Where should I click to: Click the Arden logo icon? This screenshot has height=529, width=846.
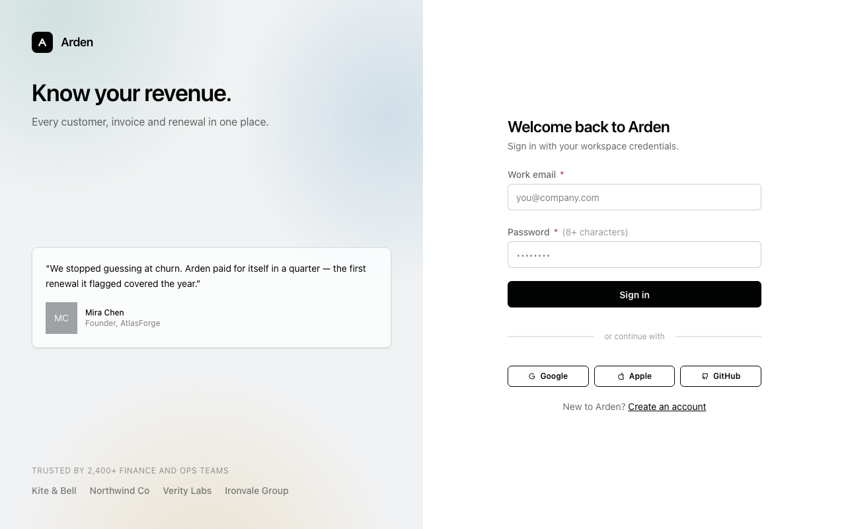tap(42, 42)
